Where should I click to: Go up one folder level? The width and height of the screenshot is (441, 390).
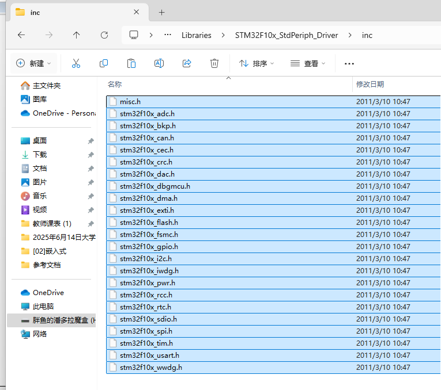point(76,35)
